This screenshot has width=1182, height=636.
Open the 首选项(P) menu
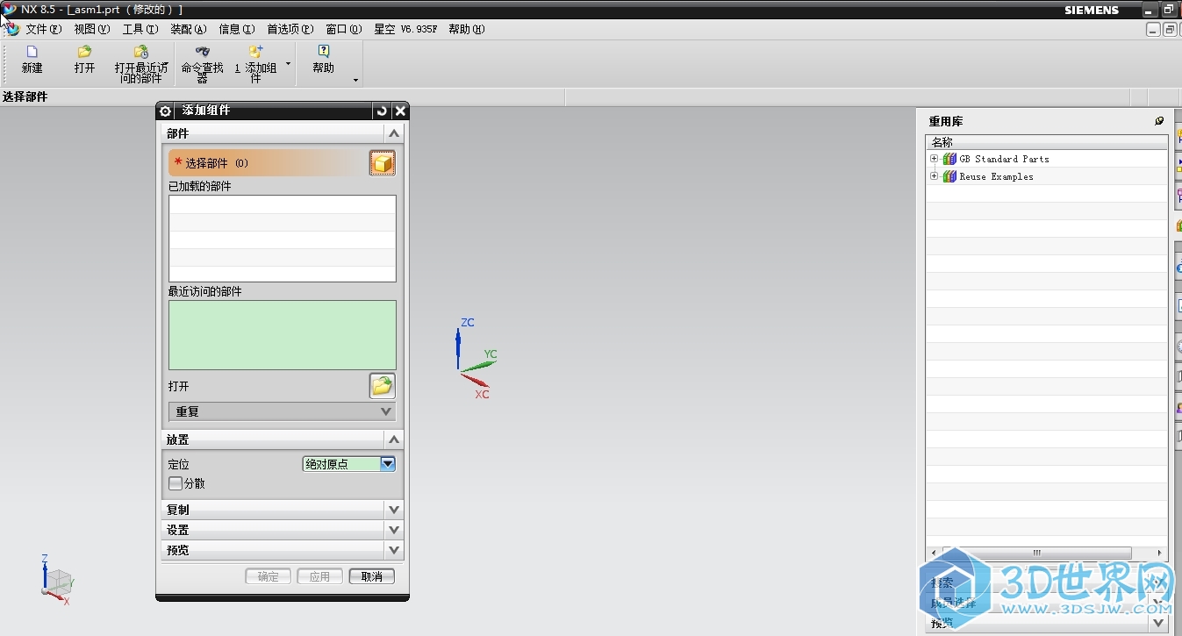[x=290, y=29]
